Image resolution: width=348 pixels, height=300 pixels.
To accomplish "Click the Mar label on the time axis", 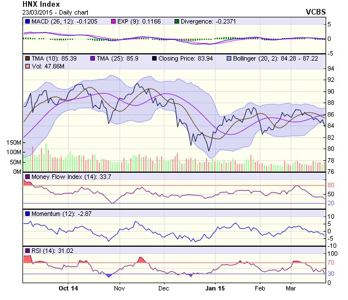I will tap(291, 288).
